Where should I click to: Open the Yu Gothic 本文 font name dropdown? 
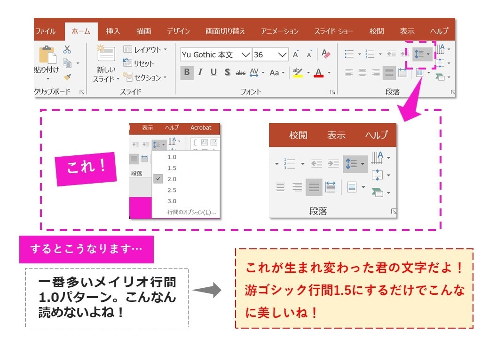[246, 55]
